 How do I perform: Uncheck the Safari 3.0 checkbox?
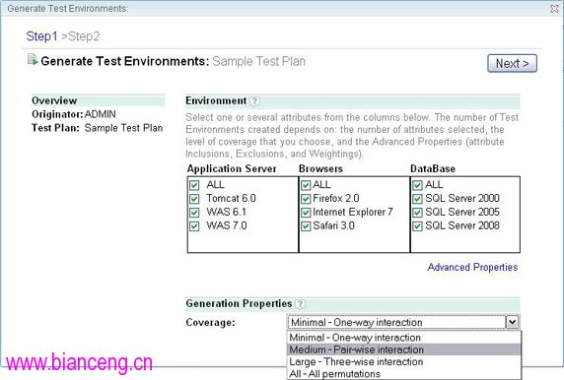click(x=306, y=225)
